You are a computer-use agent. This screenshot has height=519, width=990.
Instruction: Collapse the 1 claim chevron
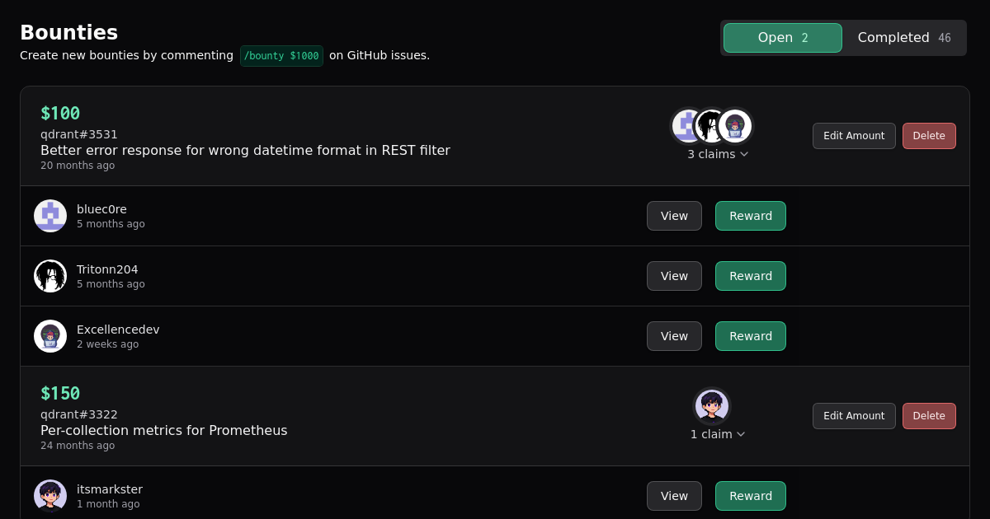coord(741,434)
